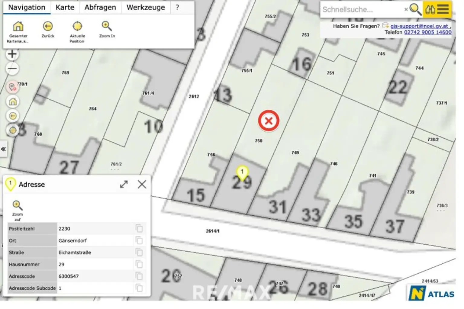Click Zoom auf in the Adresse panel
This screenshot has width=464, height=309.
coord(17,206)
